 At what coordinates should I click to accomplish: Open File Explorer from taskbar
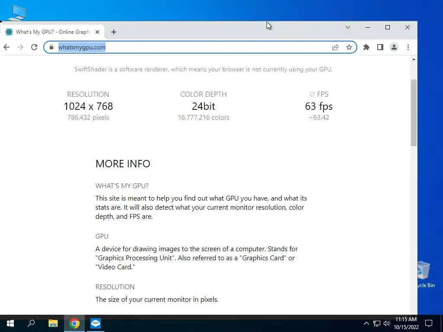[x=53, y=323]
